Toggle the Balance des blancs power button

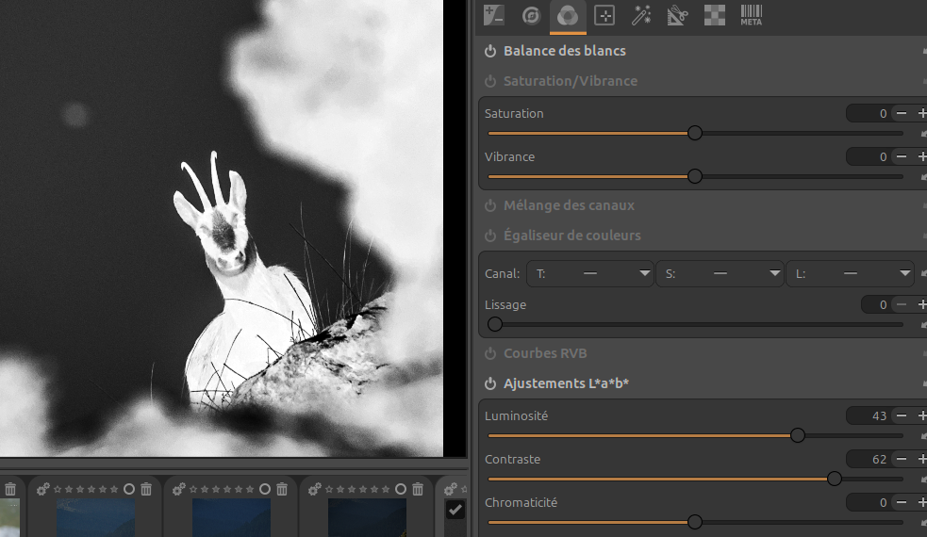pos(490,51)
